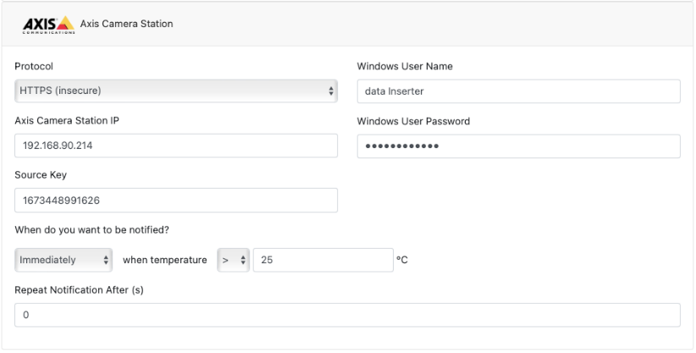This screenshot has height=353, width=696.
Task: Click the Axis Camera Station header title
Action: (x=126, y=24)
